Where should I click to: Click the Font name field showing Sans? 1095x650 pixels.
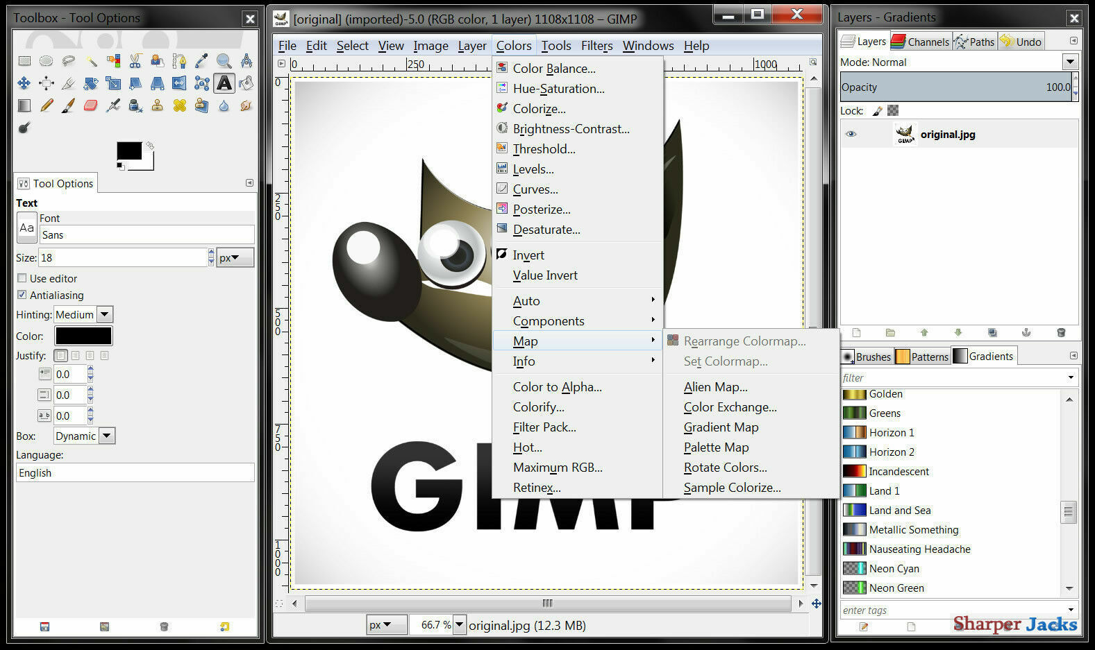(147, 234)
